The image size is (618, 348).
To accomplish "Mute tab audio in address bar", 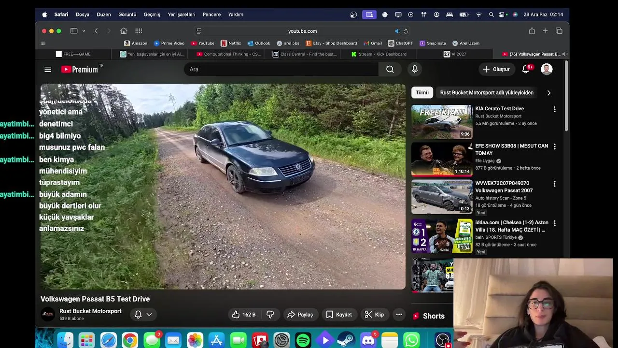I will [x=397, y=31].
